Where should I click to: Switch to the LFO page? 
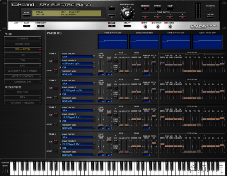pos(23,65)
